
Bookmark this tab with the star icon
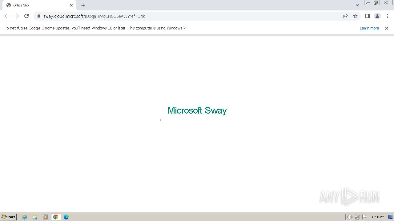(355, 16)
